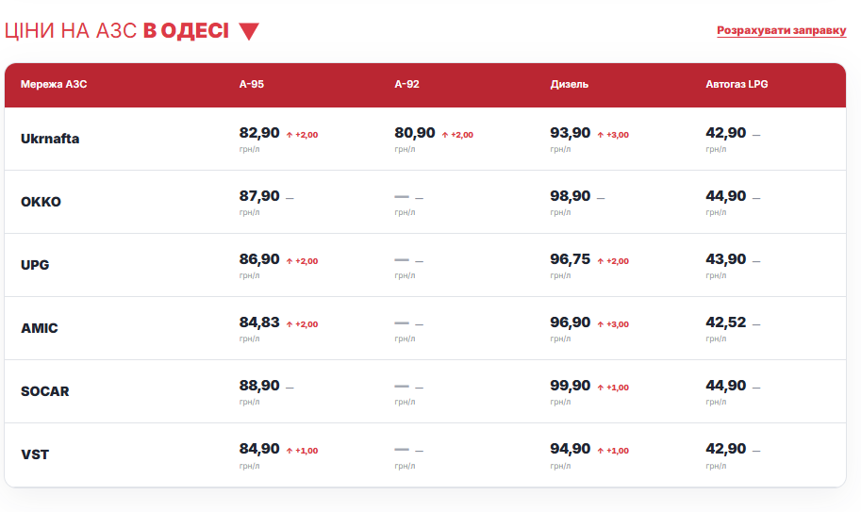Open the SOCAR network row
861x512 pixels.
425,391
